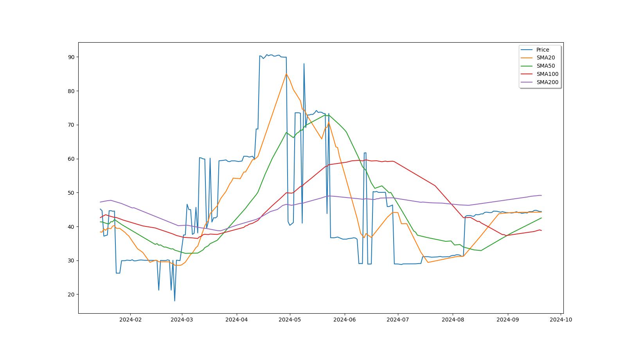Click the 20 y-axis tick label

(71, 295)
